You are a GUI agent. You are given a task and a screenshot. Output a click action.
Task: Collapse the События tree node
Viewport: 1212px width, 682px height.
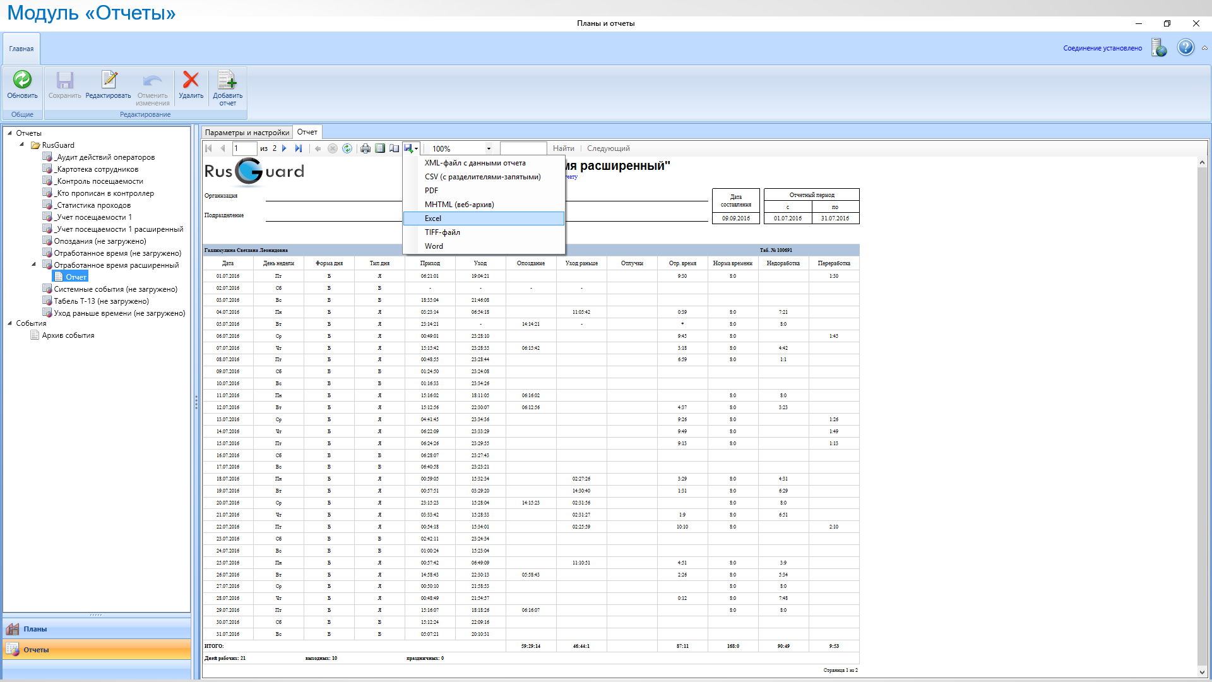pos(9,323)
